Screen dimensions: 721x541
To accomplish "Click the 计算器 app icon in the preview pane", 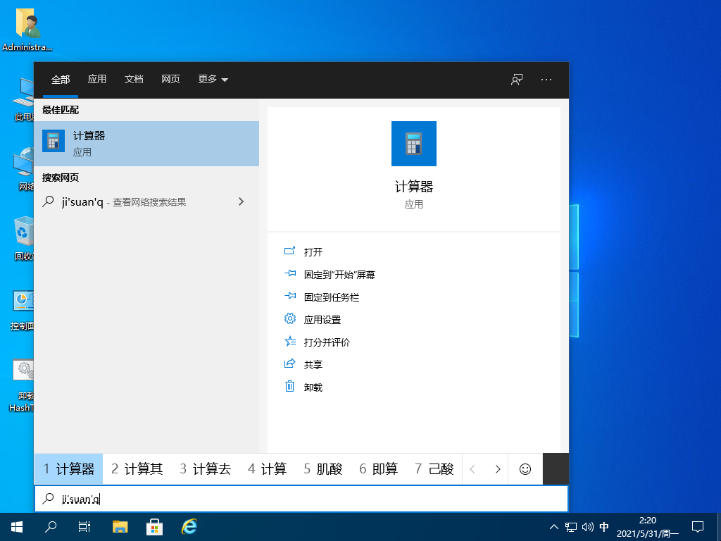I will coord(414,144).
